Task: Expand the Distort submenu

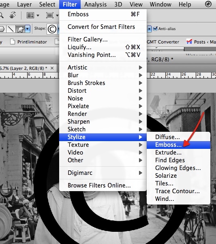Action: tap(103, 91)
